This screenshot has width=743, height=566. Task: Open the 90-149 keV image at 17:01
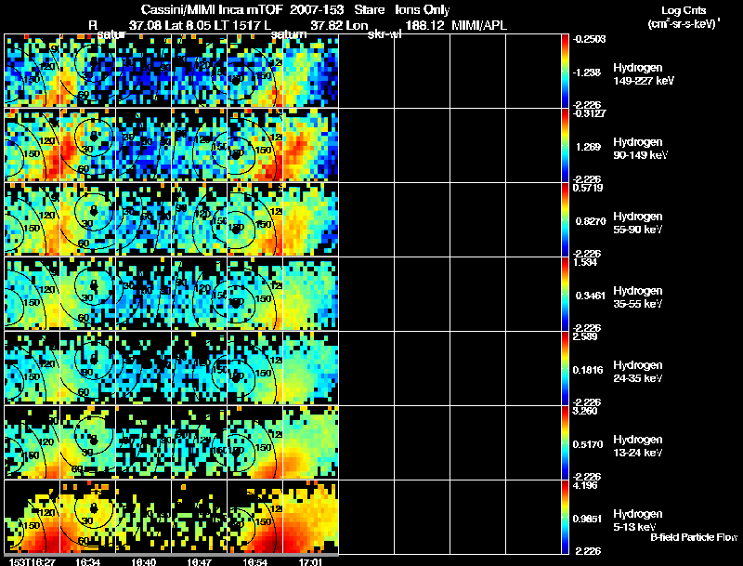coord(310,145)
